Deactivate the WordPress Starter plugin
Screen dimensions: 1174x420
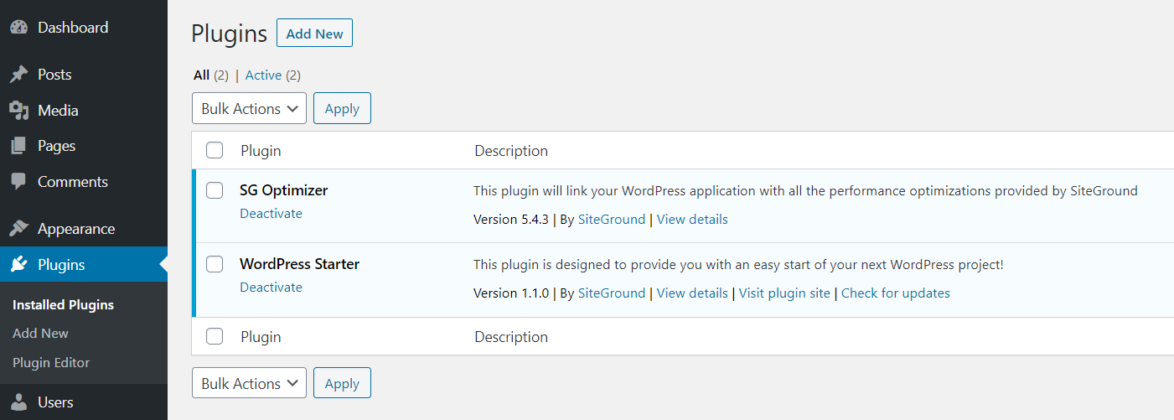[271, 288]
